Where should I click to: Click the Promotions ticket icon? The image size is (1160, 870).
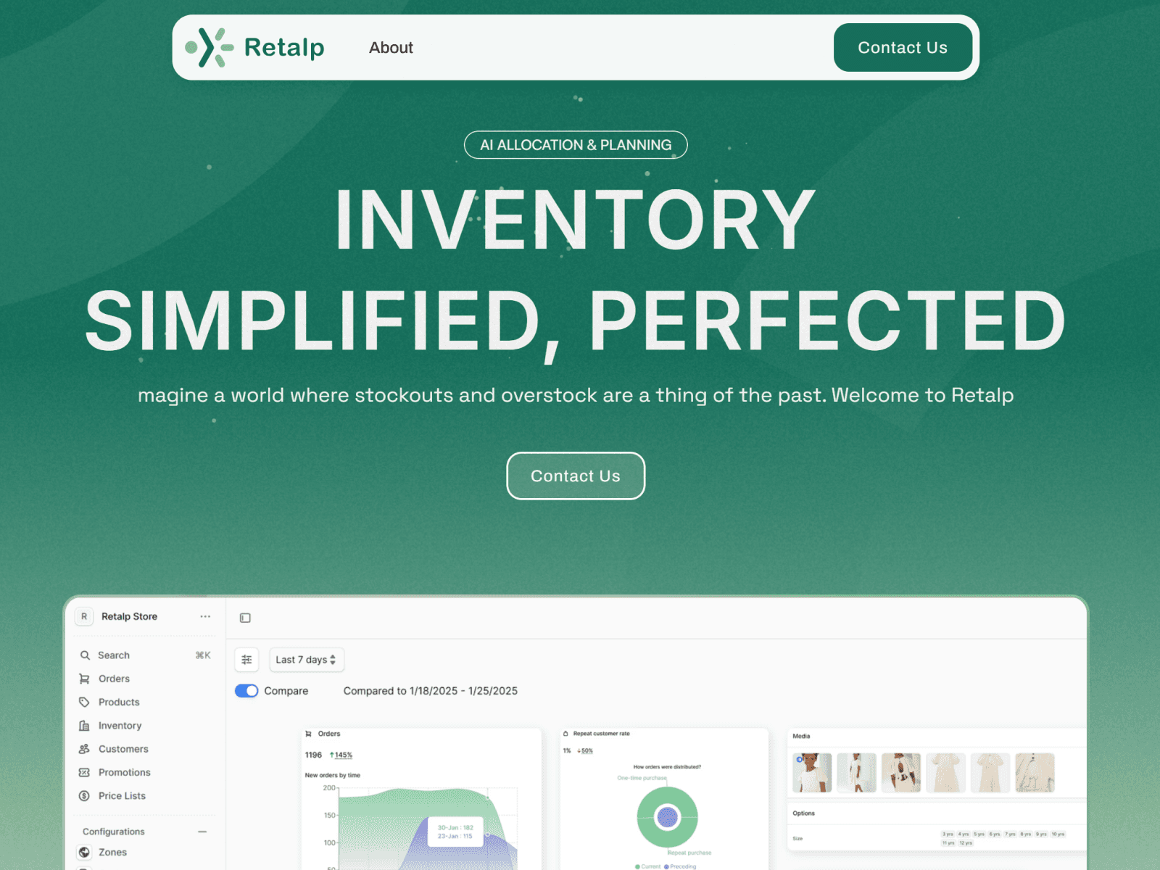coord(85,772)
